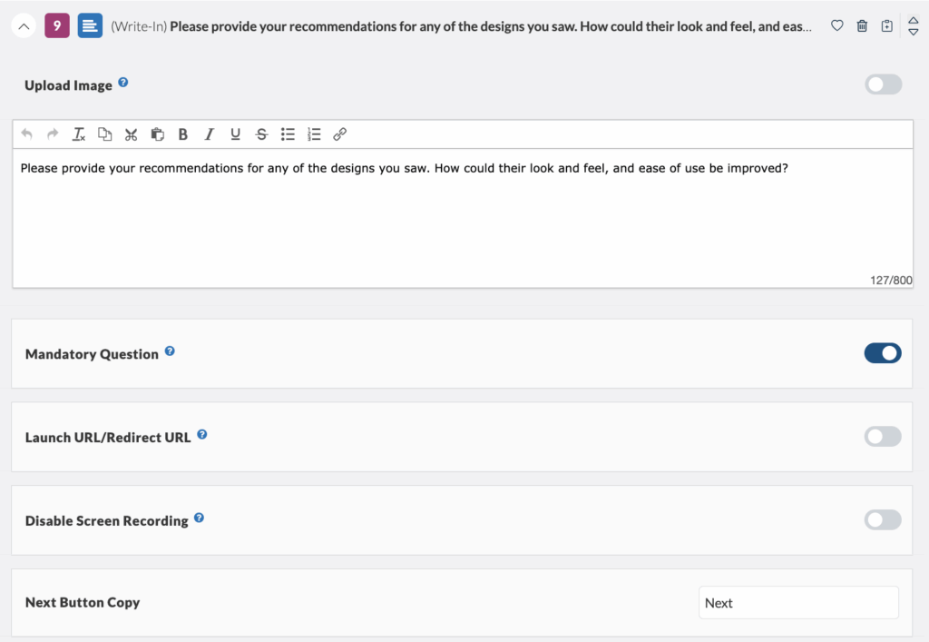Click the Clear Formatting icon in the editor toolbar
Image resolution: width=929 pixels, height=642 pixels.
coord(78,133)
